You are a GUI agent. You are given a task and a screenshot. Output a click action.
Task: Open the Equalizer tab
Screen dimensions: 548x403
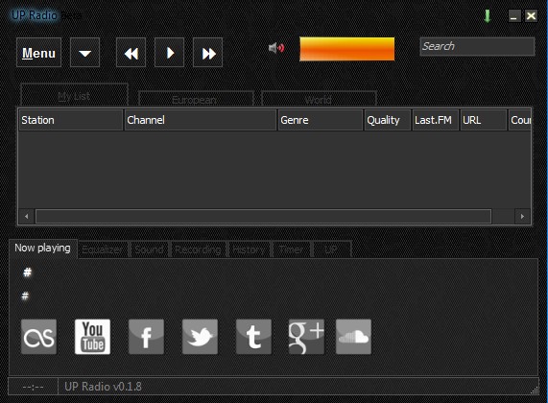tap(103, 249)
